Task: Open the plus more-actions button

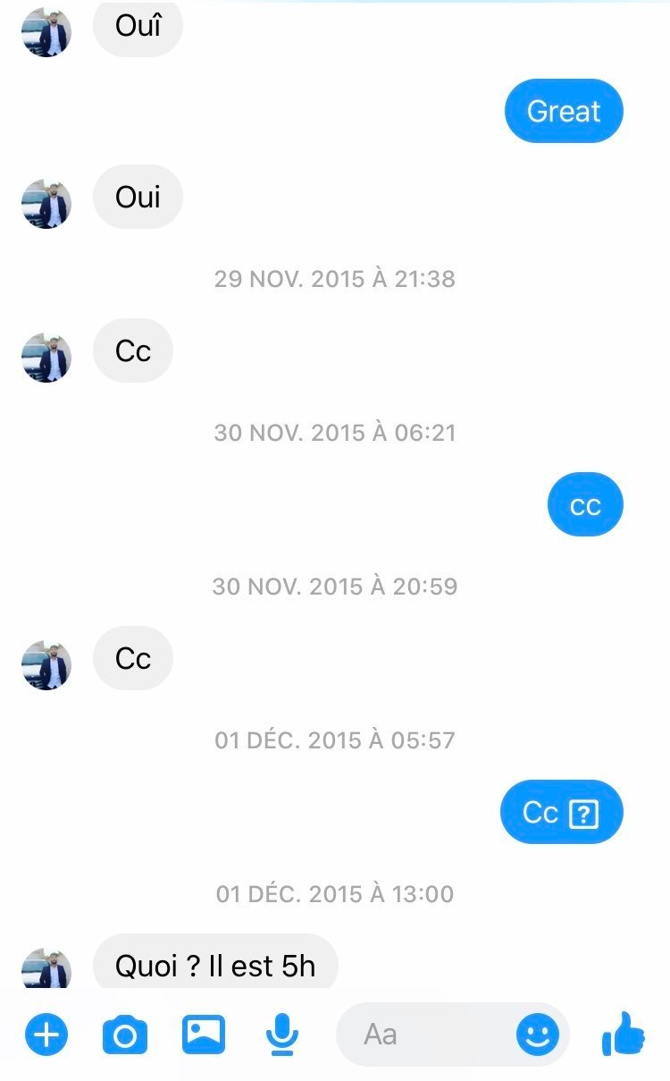Action: (x=46, y=1035)
